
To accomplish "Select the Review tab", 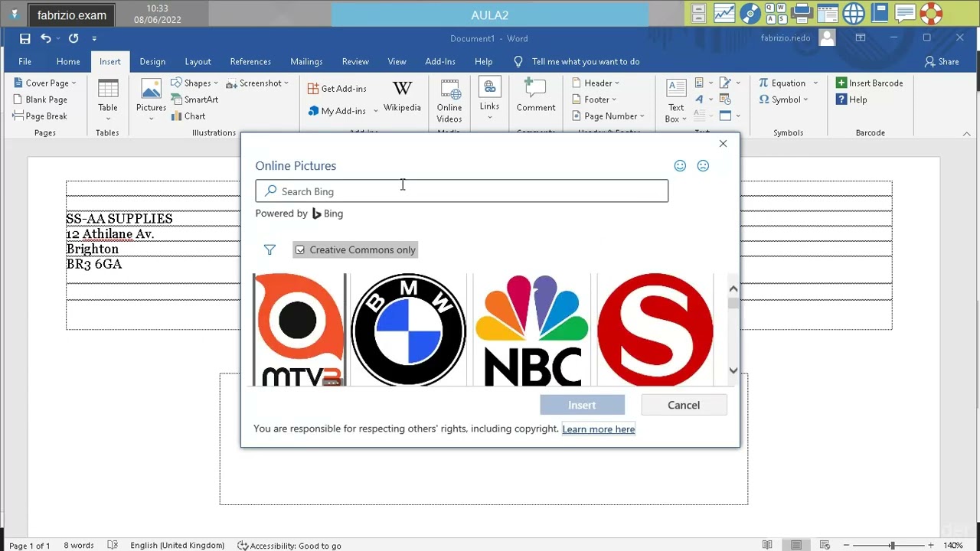I will [355, 61].
